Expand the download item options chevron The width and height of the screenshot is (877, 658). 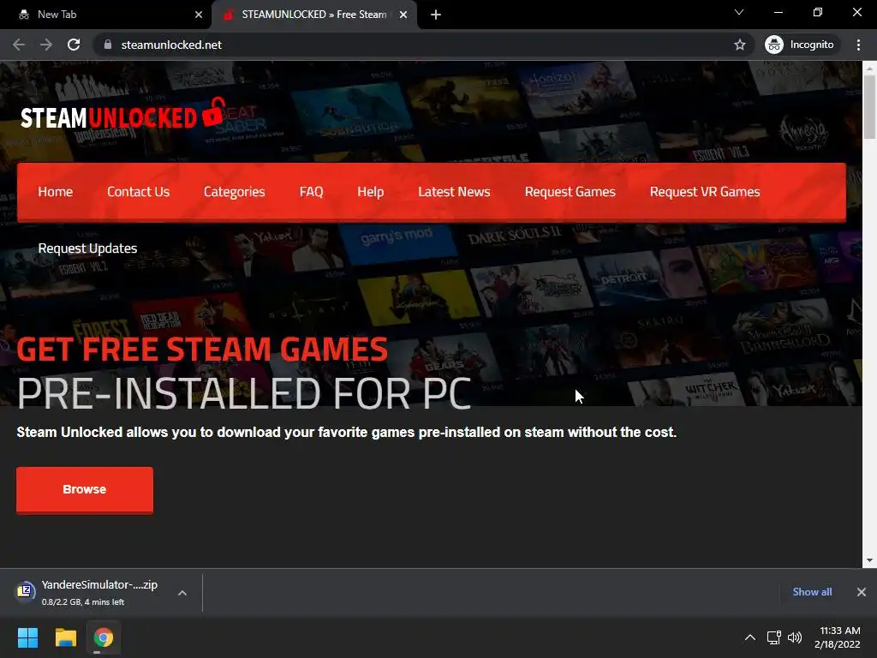coord(182,593)
